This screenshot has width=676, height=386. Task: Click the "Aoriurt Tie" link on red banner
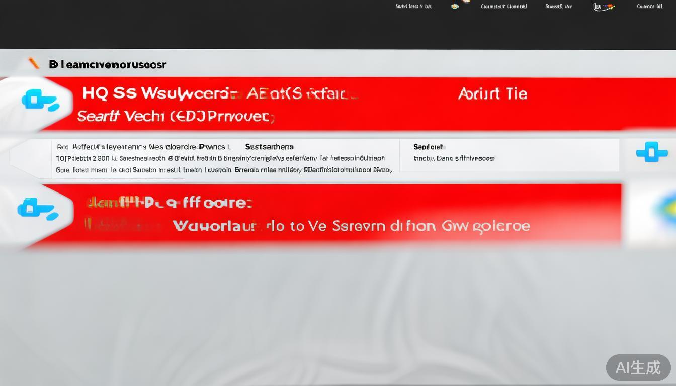492,94
